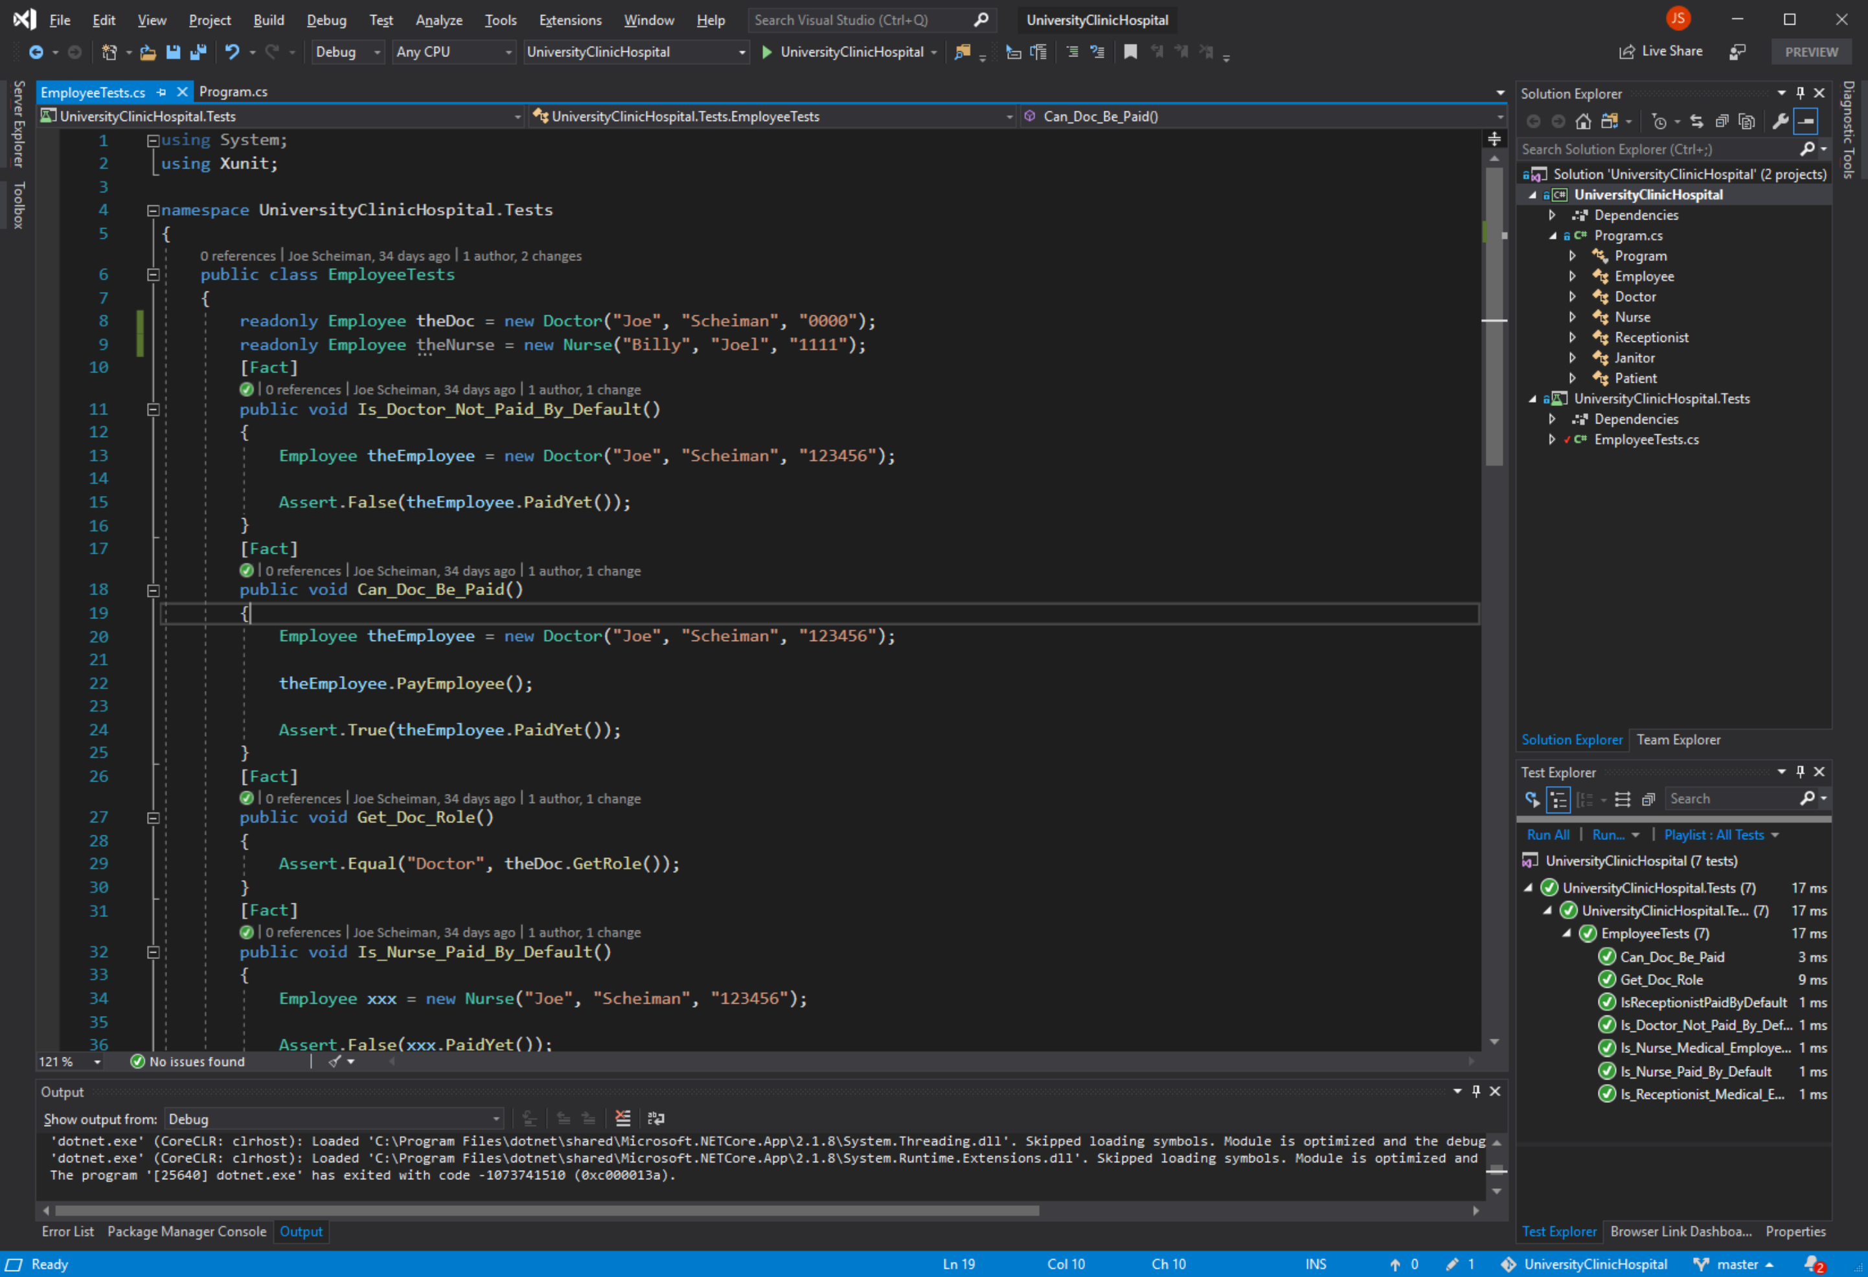Screen dimensions: 1868x1277
Task: Select the Get_Doc_Role test
Action: (1661, 980)
